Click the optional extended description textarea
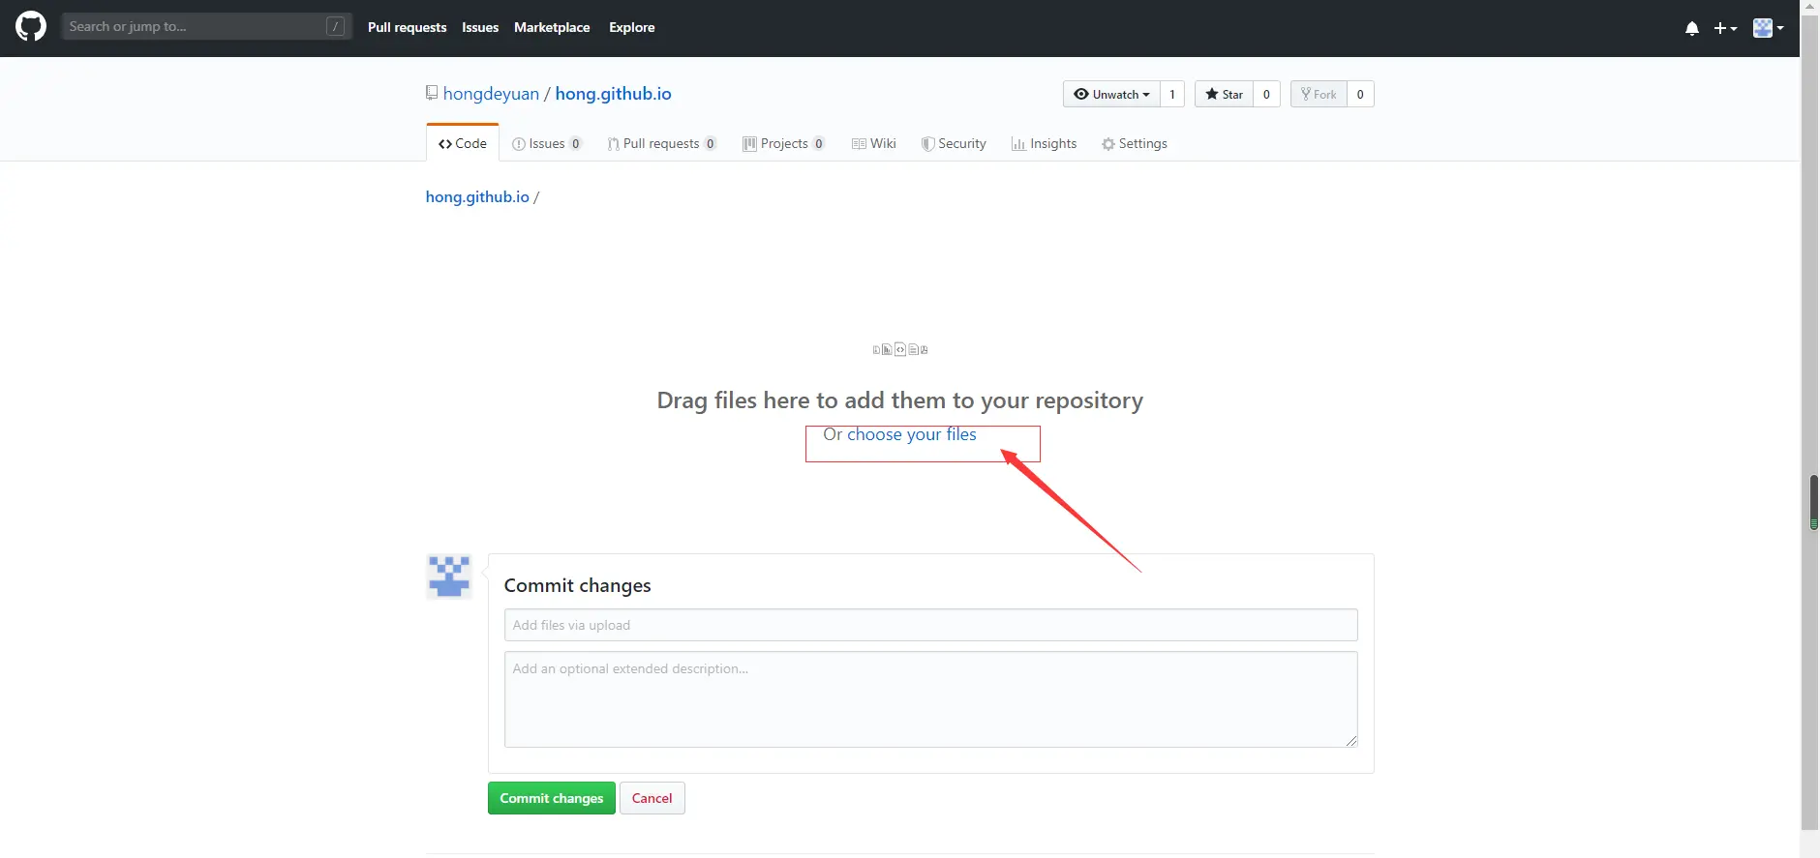 tap(930, 699)
